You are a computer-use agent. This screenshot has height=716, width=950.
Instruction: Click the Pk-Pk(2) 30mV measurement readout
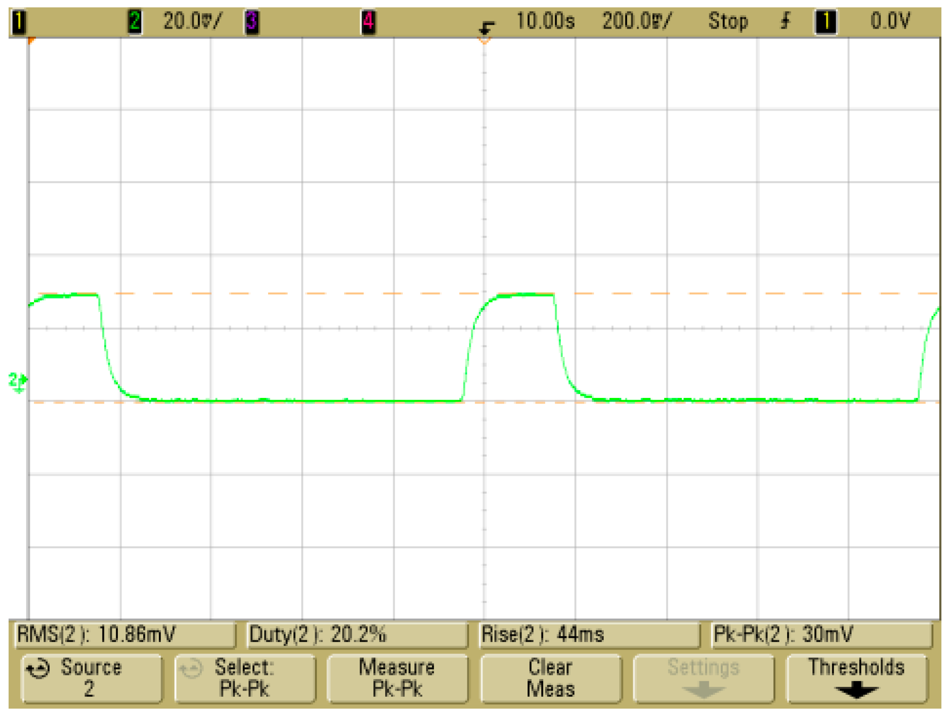point(821,635)
